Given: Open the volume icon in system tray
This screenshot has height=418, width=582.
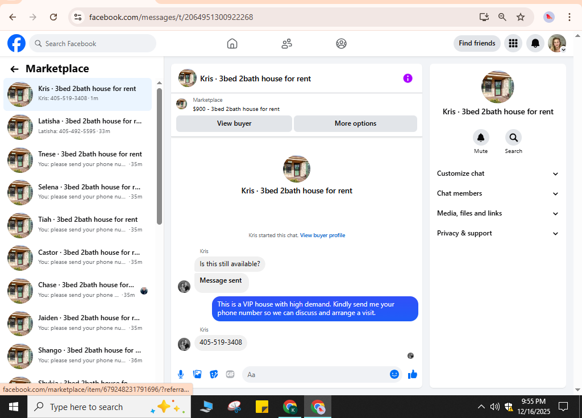Looking at the screenshot, I should pos(494,407).
